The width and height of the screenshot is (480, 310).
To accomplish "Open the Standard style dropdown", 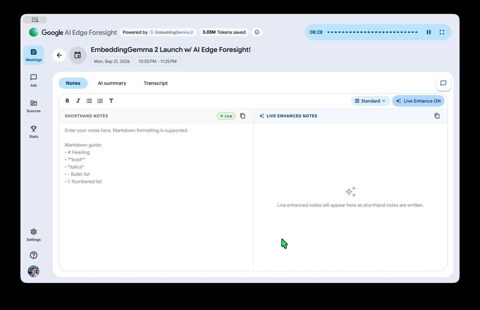I will pos(370,101).
